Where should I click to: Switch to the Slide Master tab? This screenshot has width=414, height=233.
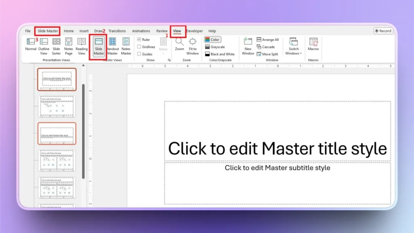tap(47, 31)
